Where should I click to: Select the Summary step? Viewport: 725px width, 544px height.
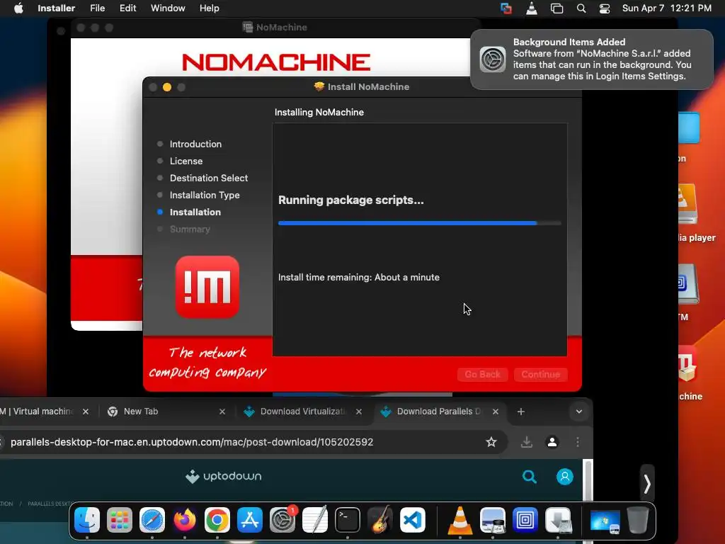(x=190, y=229)
